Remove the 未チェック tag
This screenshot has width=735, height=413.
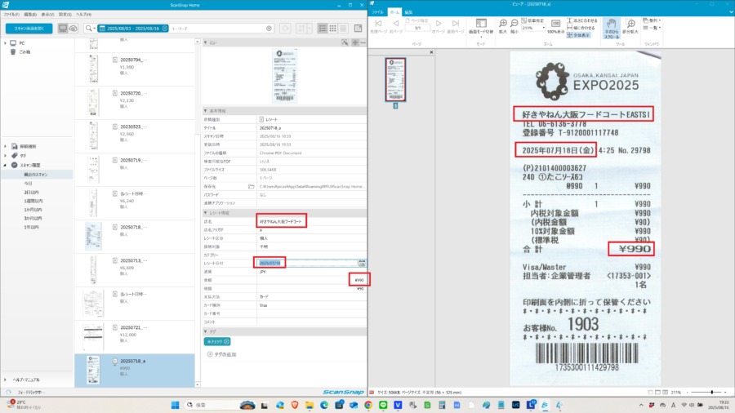point(226,342)
